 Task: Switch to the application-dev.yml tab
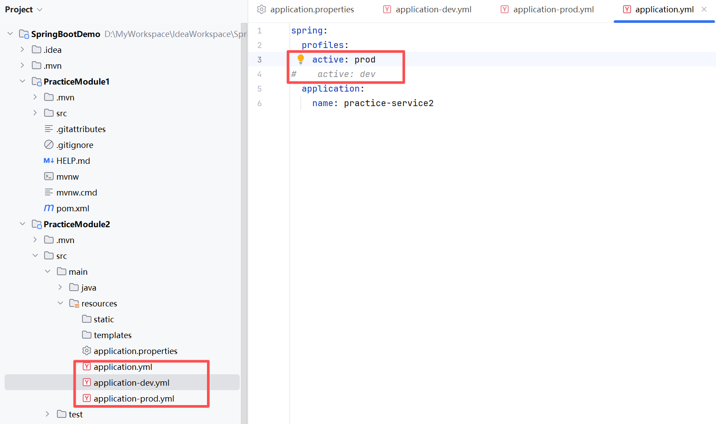pos(433,10)
